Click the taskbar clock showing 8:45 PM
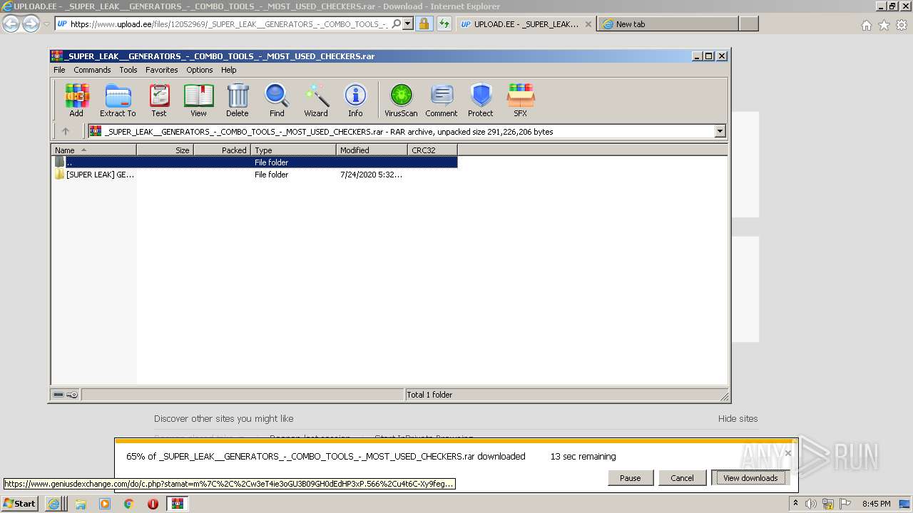Image resolution: width=913 pixels, height=513 pixels. click(x=877, y=504)
